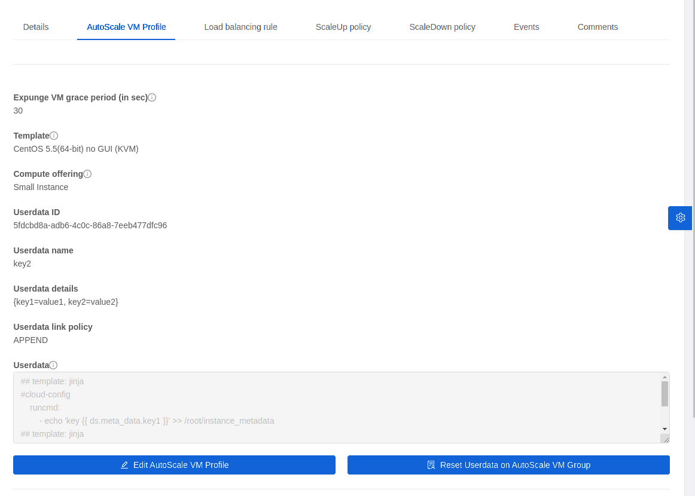Click the Userdata panel vertical scrollbar thumb
This screenshot has height=496, width=695.
tap(664, 394)
